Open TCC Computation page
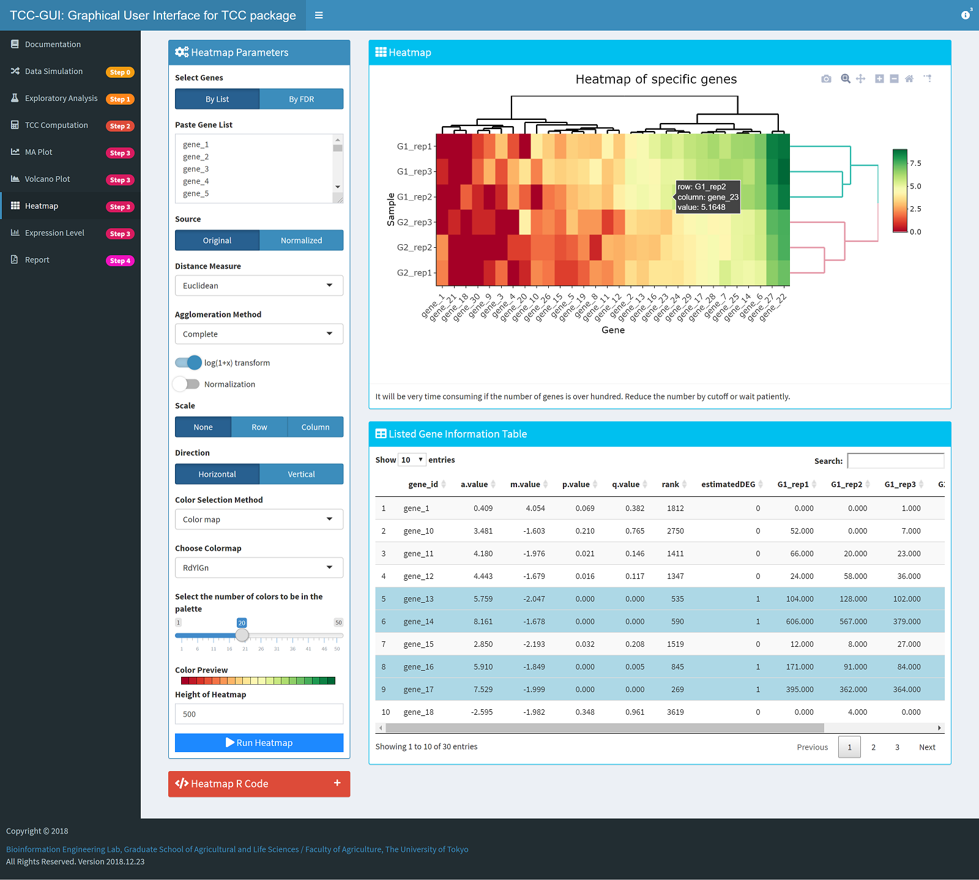 tap(70, 125)
